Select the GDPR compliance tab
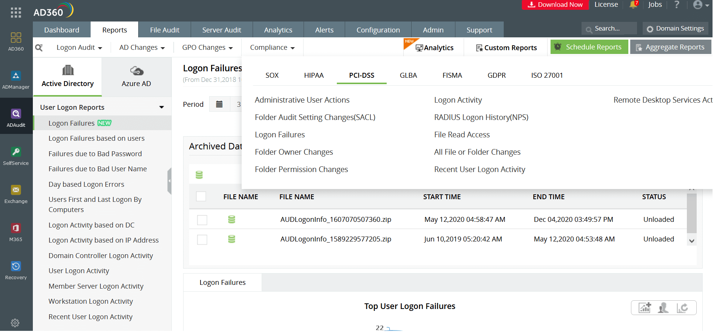This screenshot has height=332, width=725. point(497,75)
